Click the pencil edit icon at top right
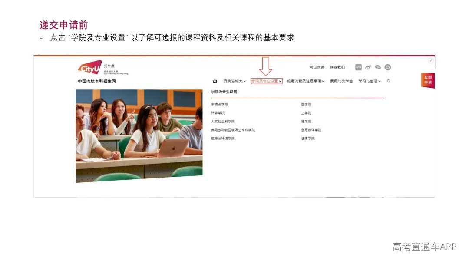This screenshot has width=469, height=264. point(431,61)
